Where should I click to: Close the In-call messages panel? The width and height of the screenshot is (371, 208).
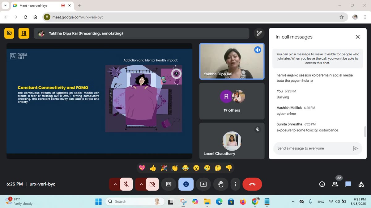tap(358, 37)
